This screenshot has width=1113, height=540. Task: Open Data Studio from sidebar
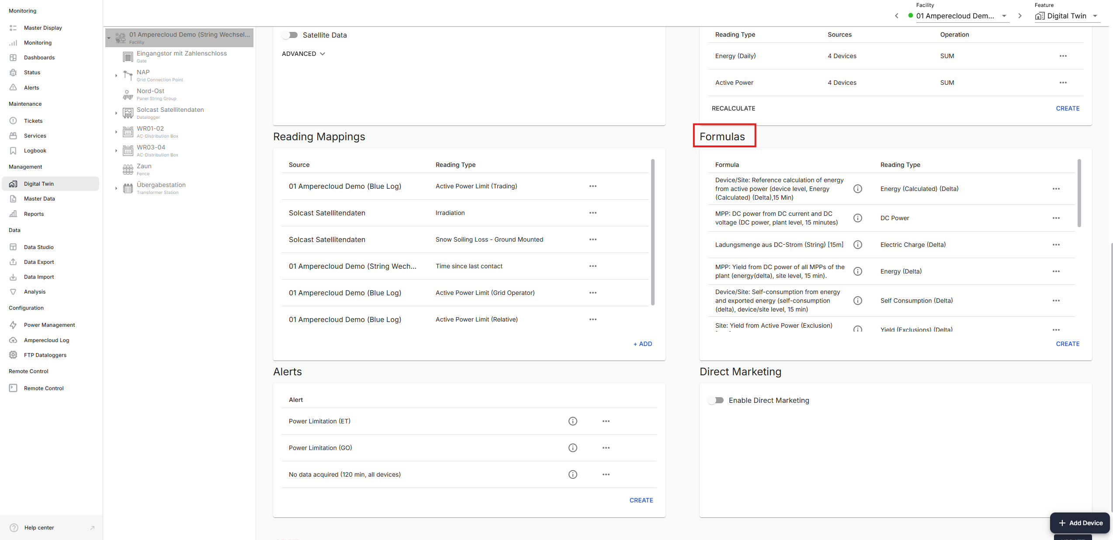coord(38,247)
